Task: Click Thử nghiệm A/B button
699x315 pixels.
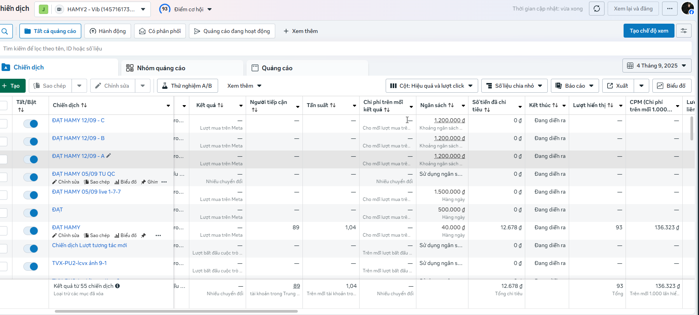Action: [x=187, y=86]
